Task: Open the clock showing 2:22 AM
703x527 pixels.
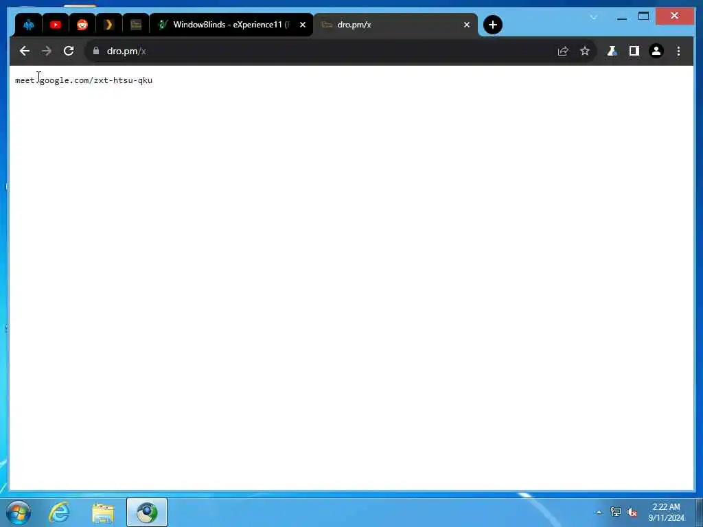Action: coord(666,512)
